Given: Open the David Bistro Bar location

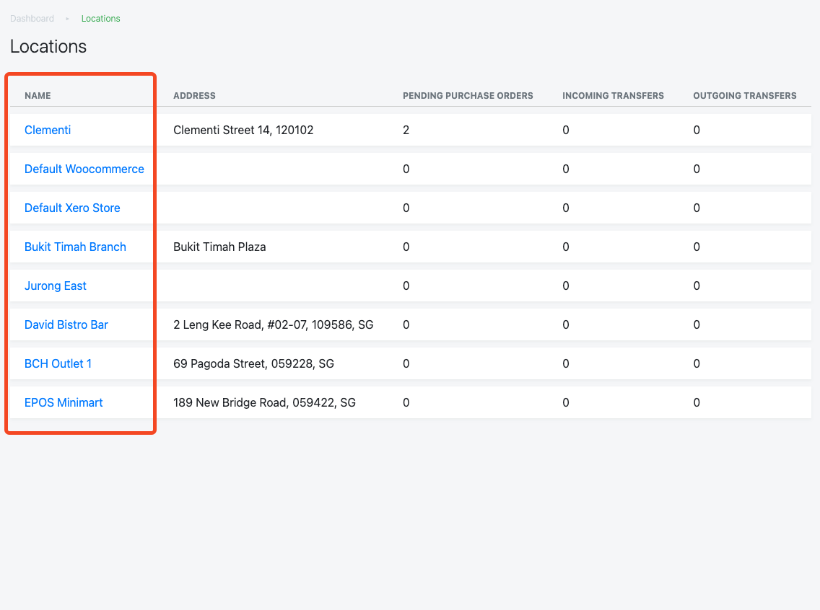Looking at the screenshot, I should 66,325.
